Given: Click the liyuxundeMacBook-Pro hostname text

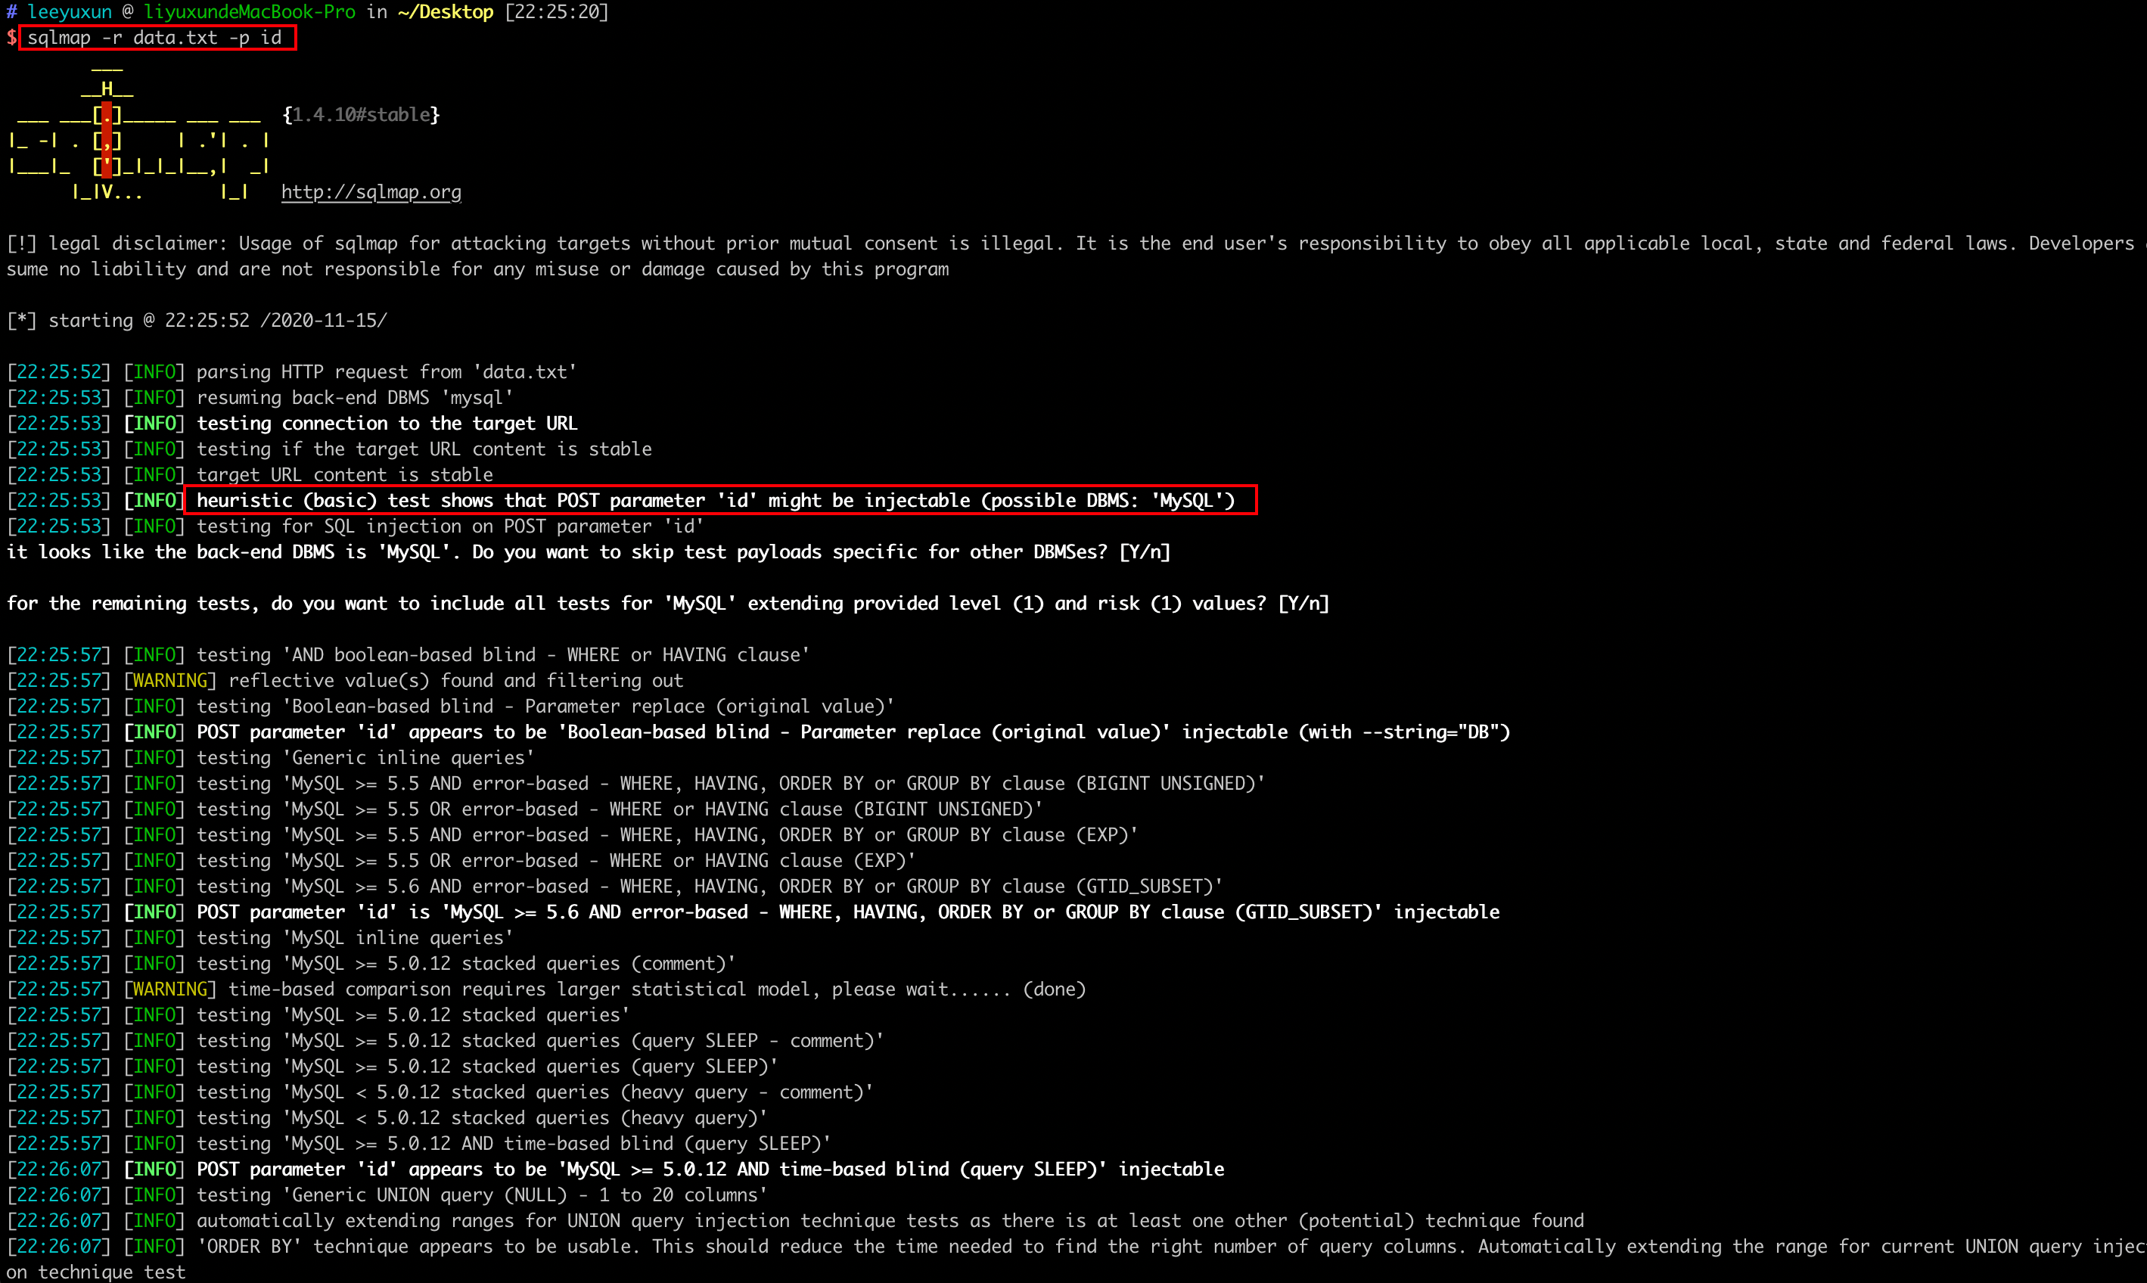Looking at the screenshot, I should coord(249,12).
